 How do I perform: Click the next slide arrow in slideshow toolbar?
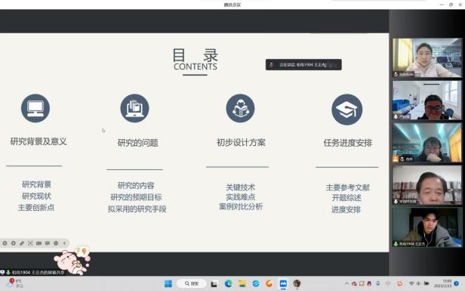point(14,243)
